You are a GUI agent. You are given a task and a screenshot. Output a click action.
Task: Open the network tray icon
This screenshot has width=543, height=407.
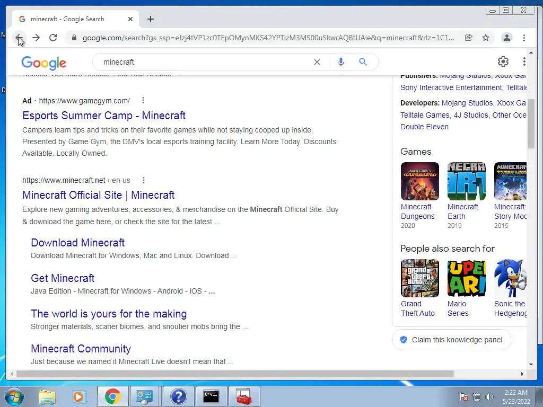pos(477,397)
